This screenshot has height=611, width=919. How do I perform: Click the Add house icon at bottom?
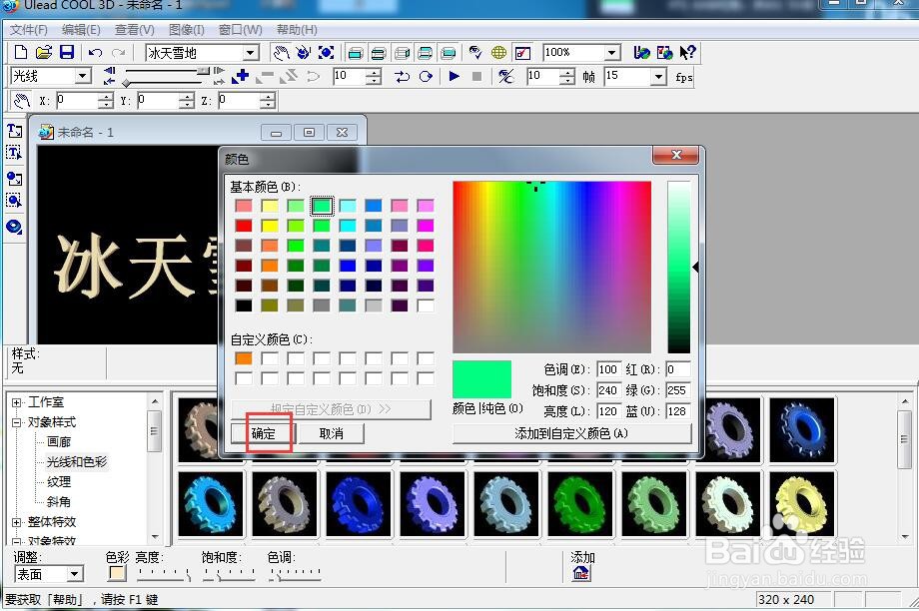pyautogui.click(x=580, y=572)
